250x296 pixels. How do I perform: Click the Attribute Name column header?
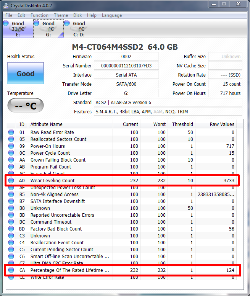point(70,124)
